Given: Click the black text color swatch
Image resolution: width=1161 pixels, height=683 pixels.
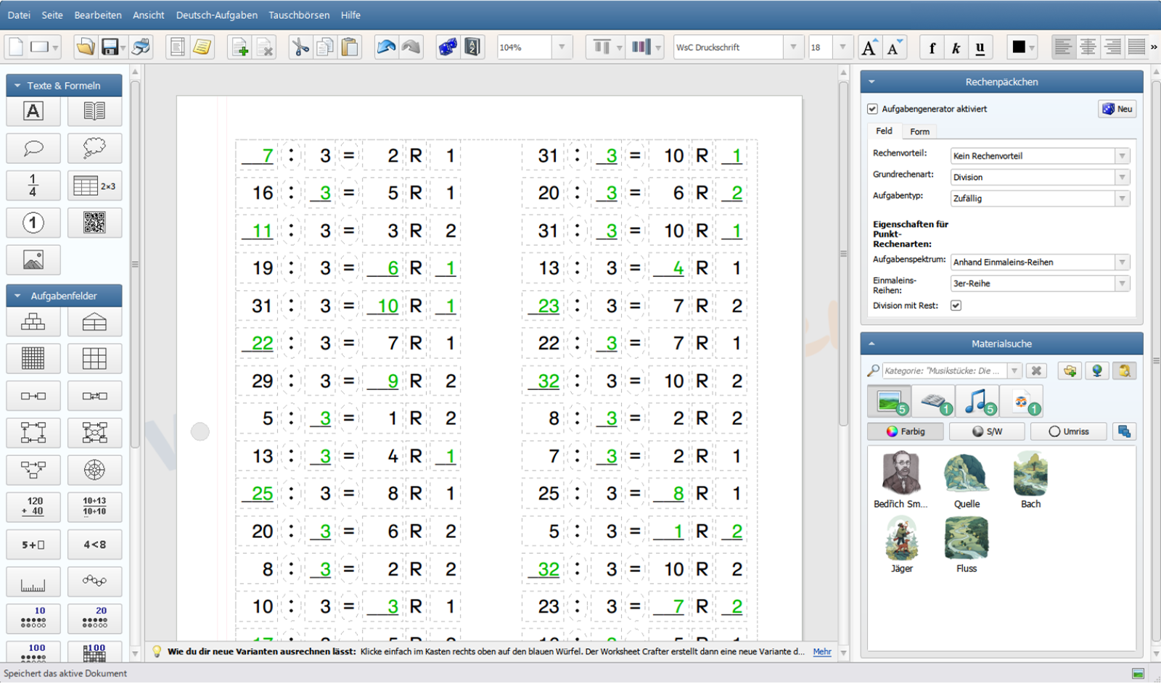Looking at the screenshot, I should [x=1019, y=47].
